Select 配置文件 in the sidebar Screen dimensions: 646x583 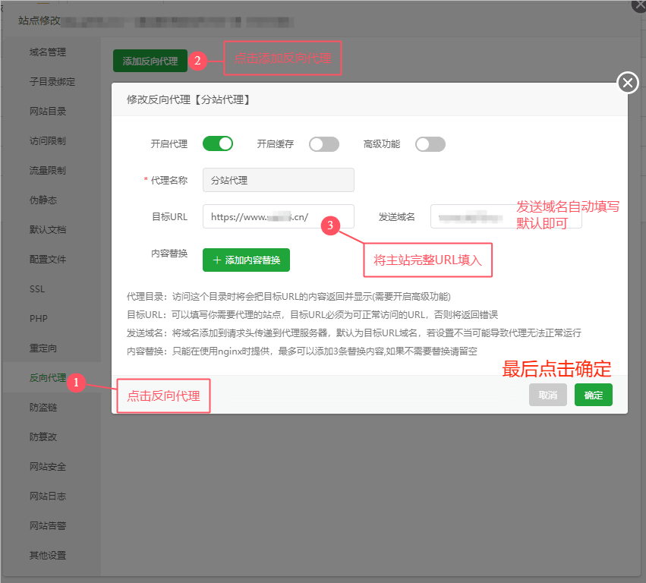coord(48,260)
